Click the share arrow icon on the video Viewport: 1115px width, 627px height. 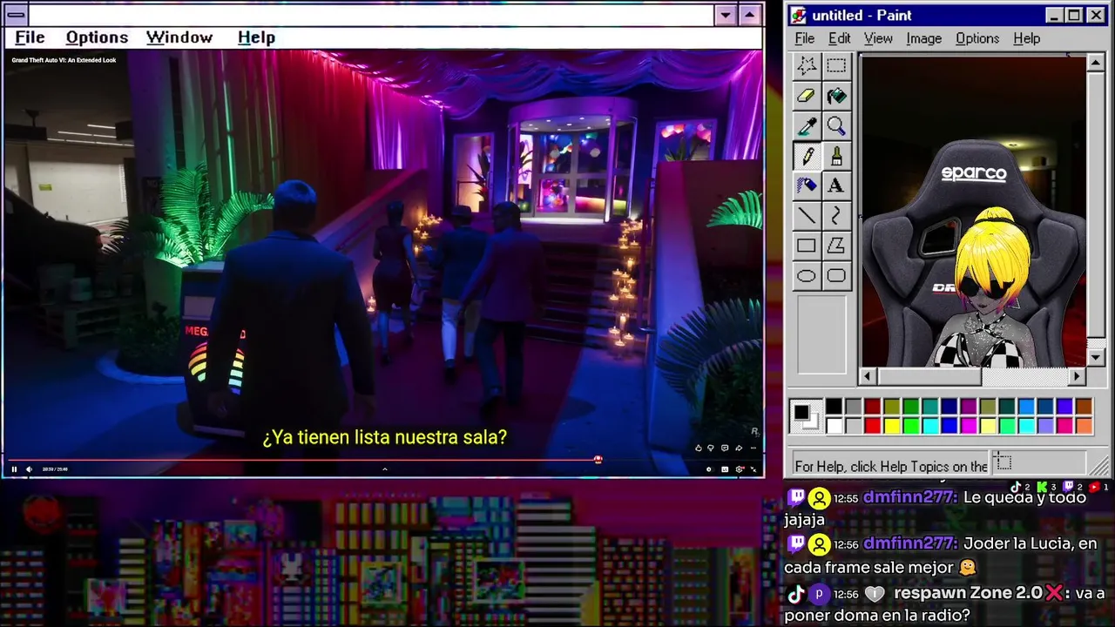click(x=739, y=448)
